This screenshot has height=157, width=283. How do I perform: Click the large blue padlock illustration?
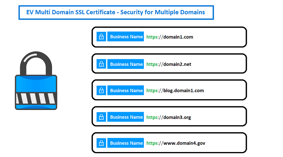pyautogui.click(x=36, y=80)
